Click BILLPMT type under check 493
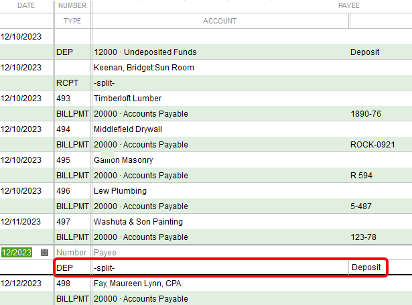Image resolution: width=412 pixels, height=305 pixels. coord(72,114)
